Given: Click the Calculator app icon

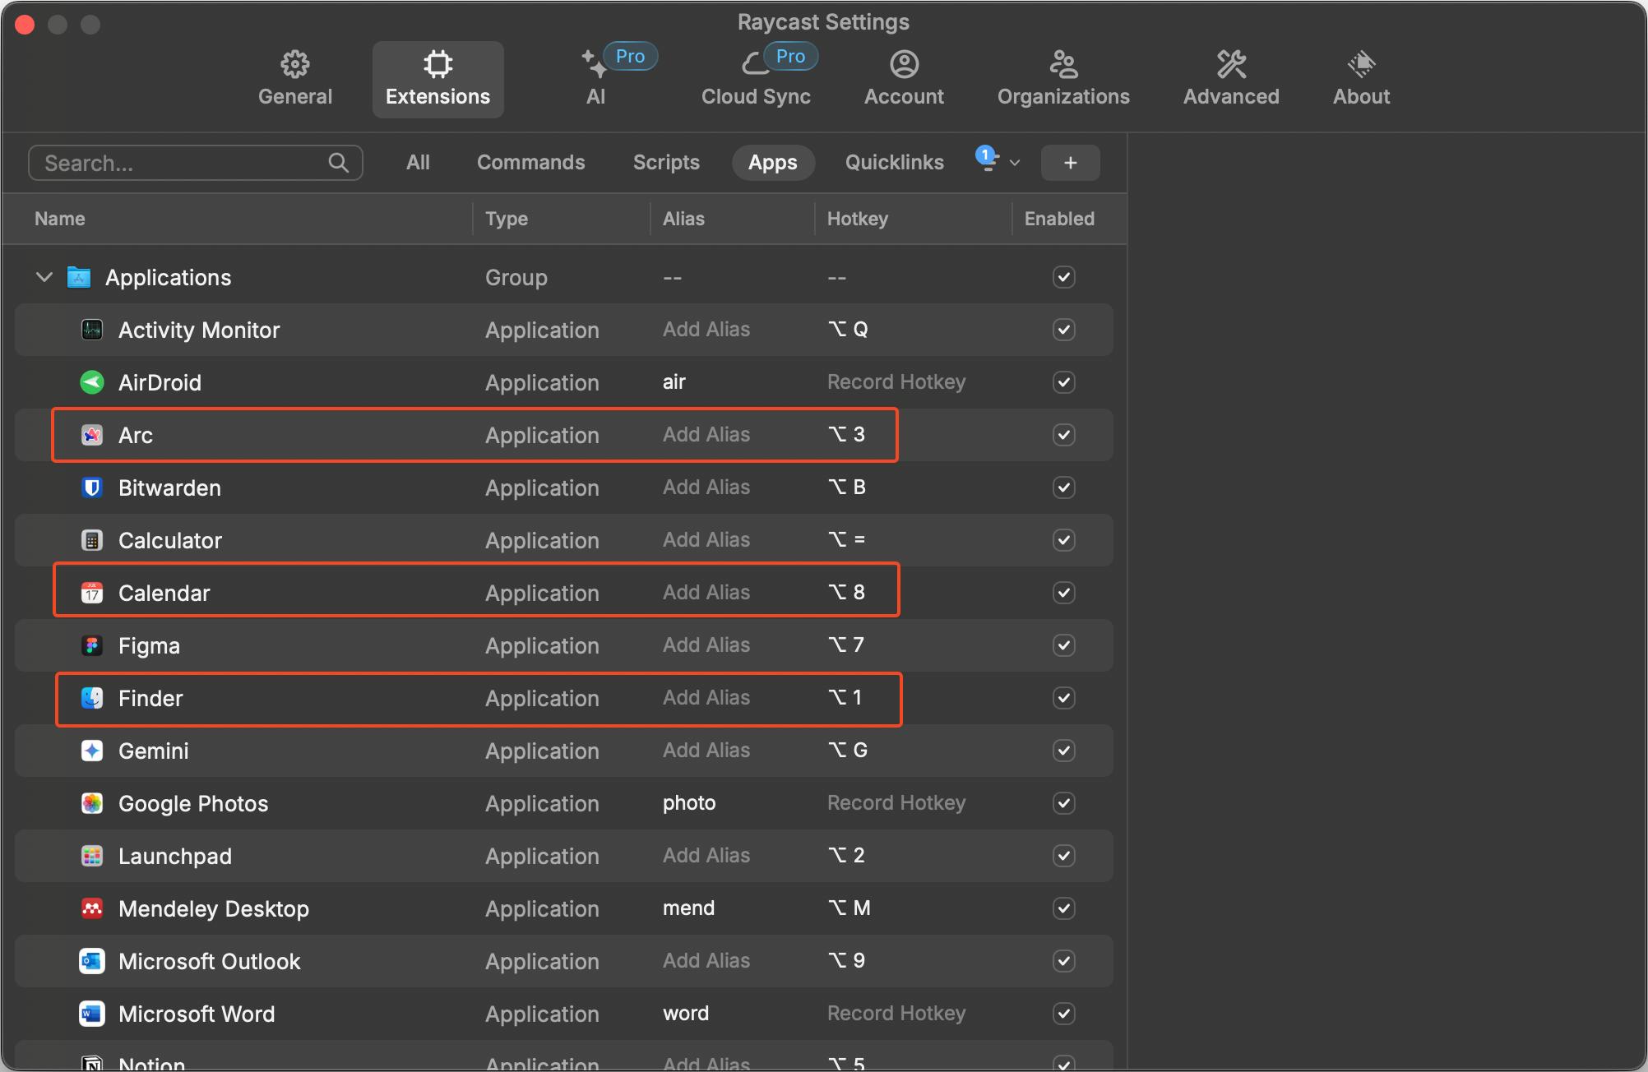Looking at the screenshot, I should [92, 540].
